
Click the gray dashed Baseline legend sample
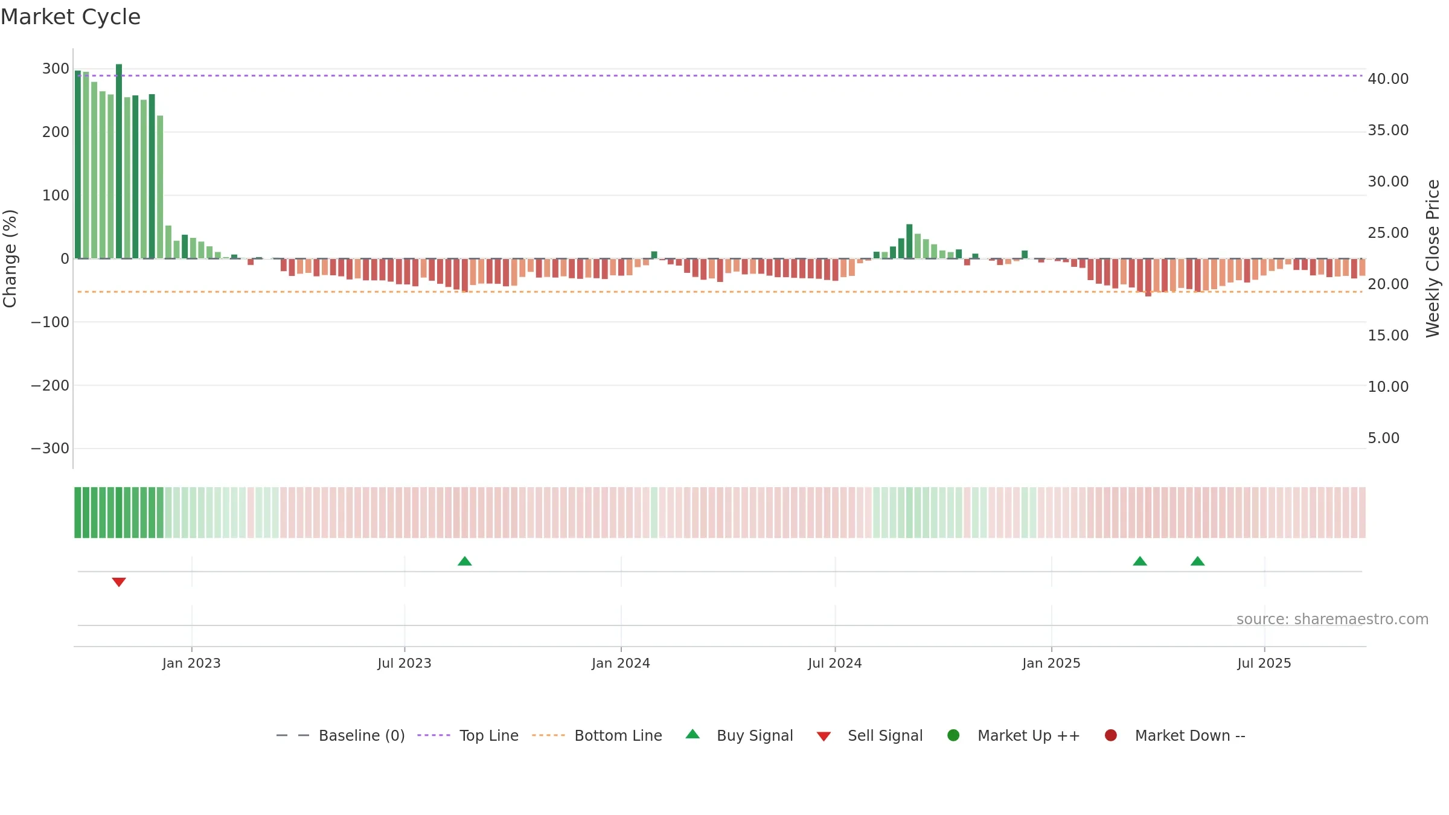click(x=292, y=735)
